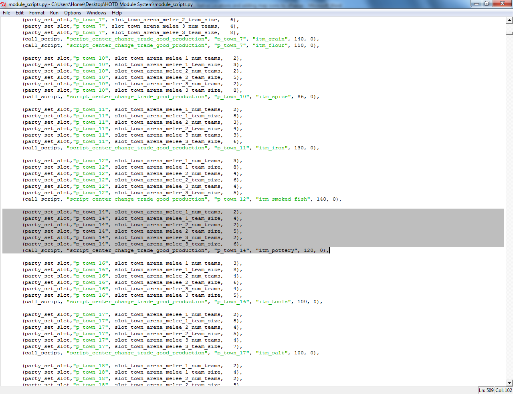Viewport: 513px width, 394px height.
Task: Open the Help menu
Action: pyautogui.click(x=117, y=13)
